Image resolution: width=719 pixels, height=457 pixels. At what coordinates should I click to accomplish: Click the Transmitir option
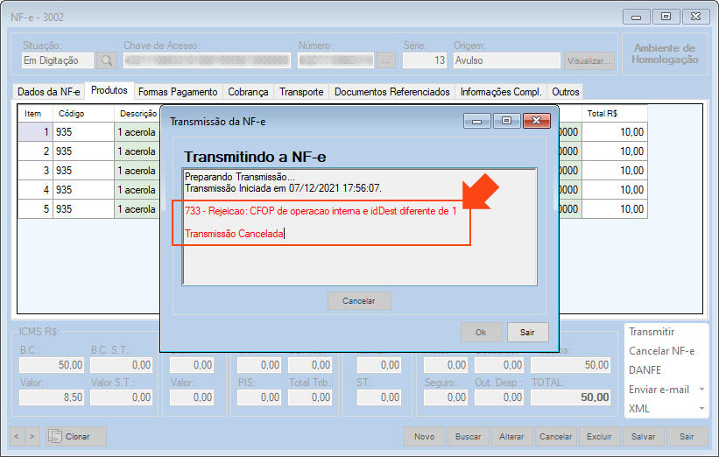coord(652,332)
